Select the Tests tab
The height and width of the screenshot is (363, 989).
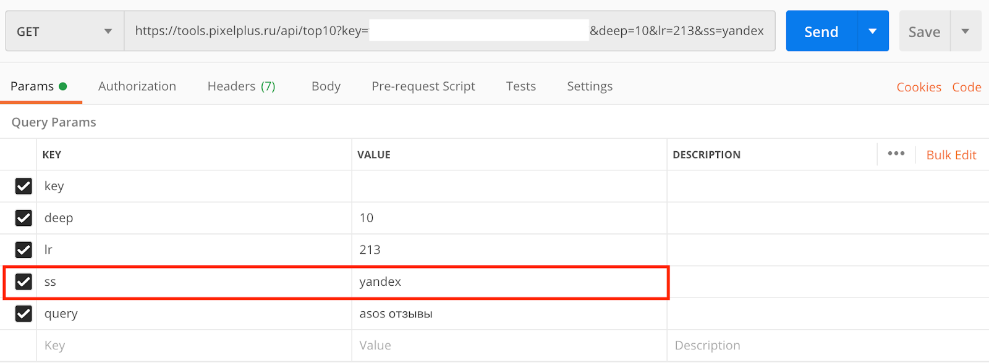coord(521,86)
